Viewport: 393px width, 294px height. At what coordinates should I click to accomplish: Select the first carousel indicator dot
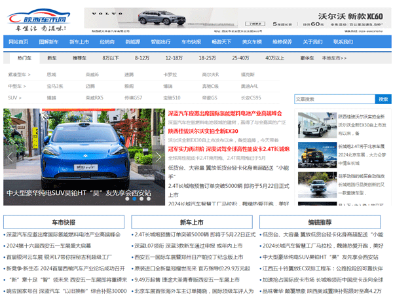click(x=127, y=199)
